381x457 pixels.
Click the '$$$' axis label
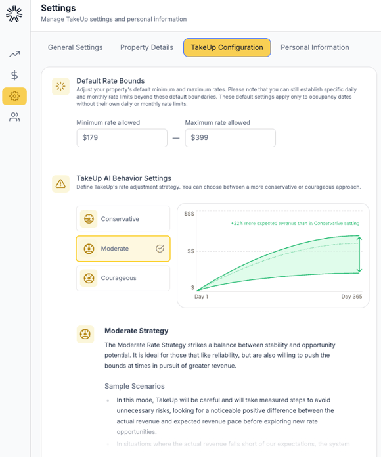point(189,214)
